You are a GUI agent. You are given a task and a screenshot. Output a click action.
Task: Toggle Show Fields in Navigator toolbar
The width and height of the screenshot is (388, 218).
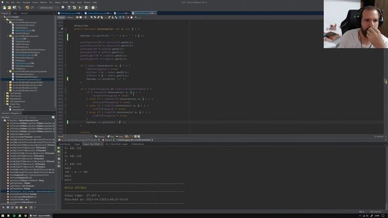point(8,207)
